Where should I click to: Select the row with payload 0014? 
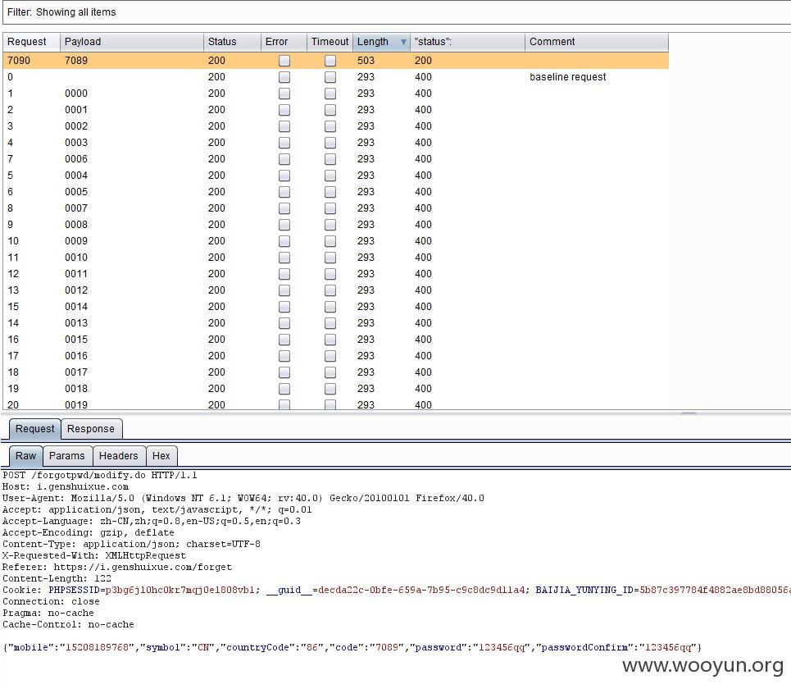(336, 307)
